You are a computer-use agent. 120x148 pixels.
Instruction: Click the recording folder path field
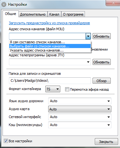50,81
